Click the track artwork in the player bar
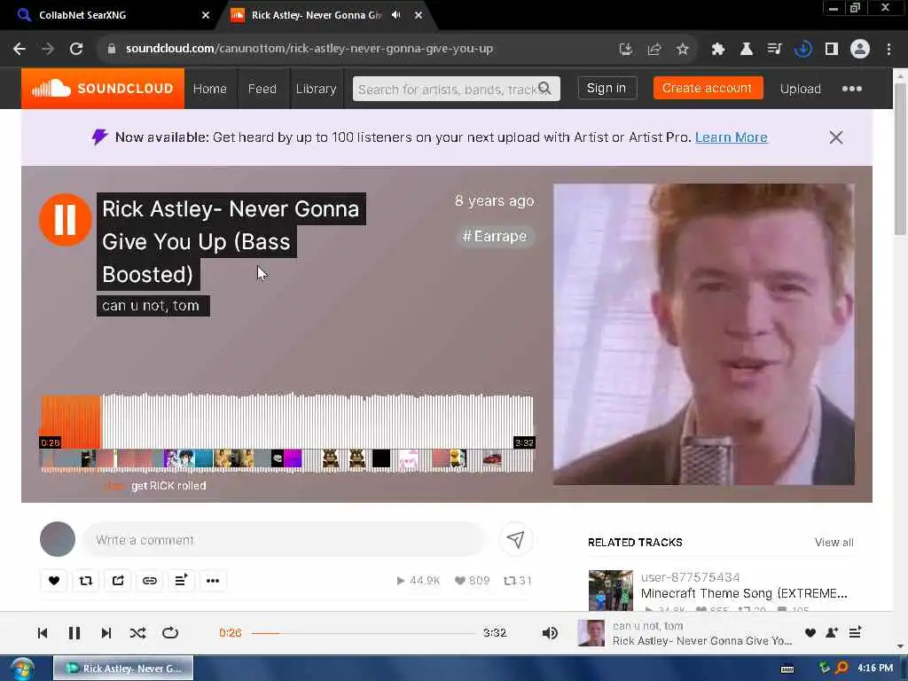 [591, 633]
